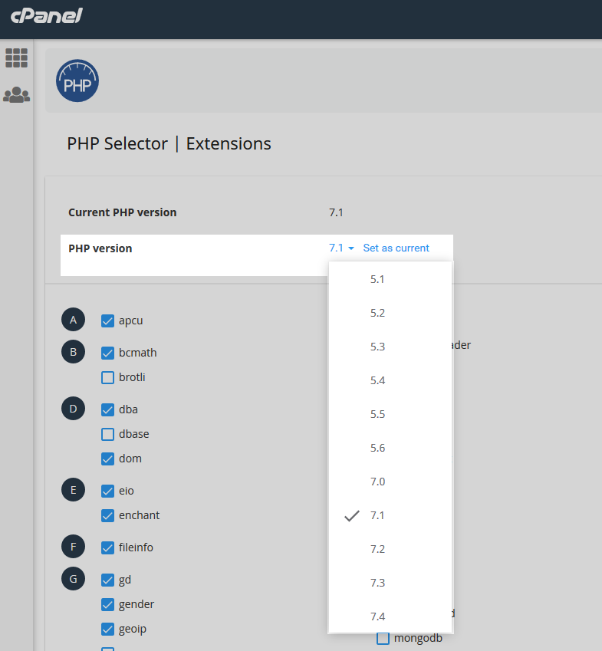This screenshot has height=651, width=602.
Task: Enable the mongodb extension
Action: click(x=383, y=639)
